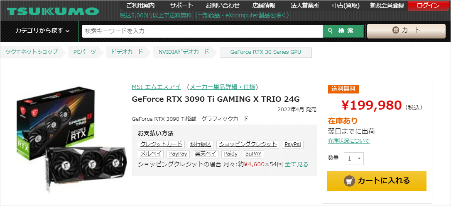Click GeForce RTX 3090 Ti搭載 グラフィックカード description
Image resolution: width=451 pixels, height=206 pixels.
pos(190,119)
